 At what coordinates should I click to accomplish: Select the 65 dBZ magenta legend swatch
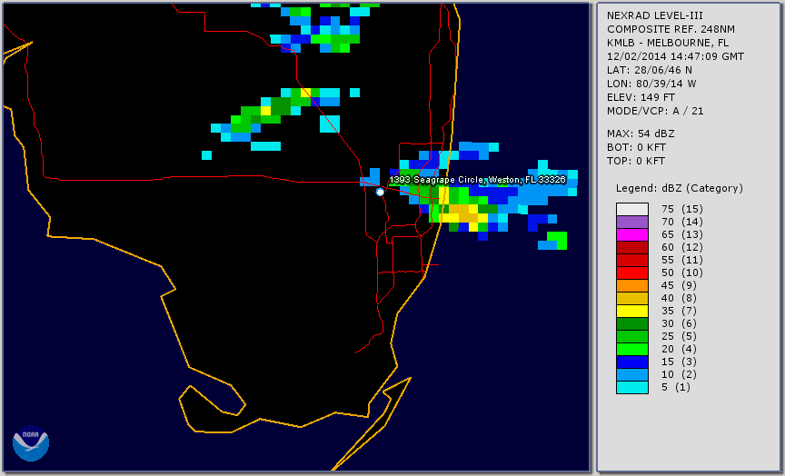tap(631, 234)
